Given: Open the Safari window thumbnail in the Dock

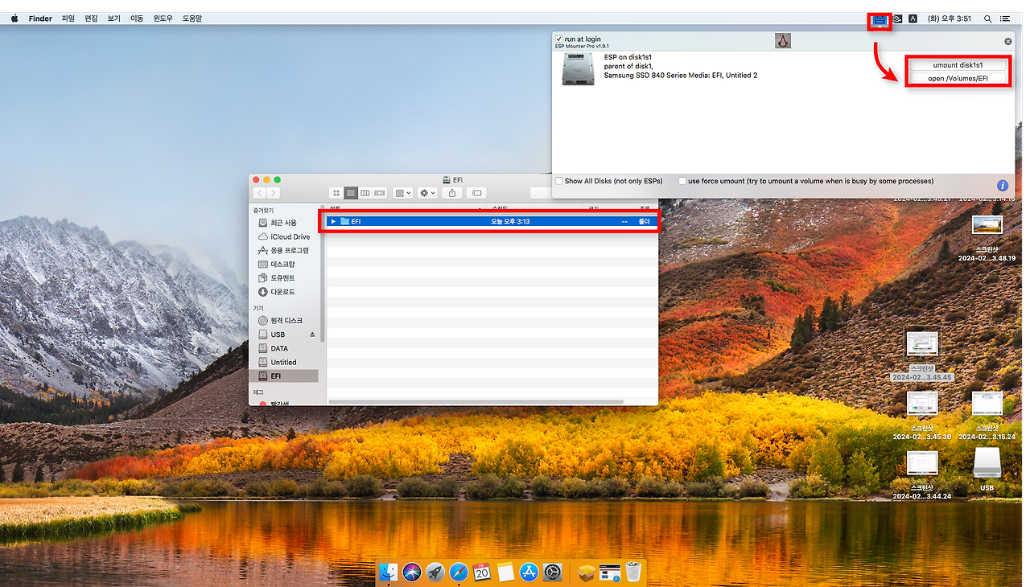Looking at the screenshot, I should click(x=610, y=572).
